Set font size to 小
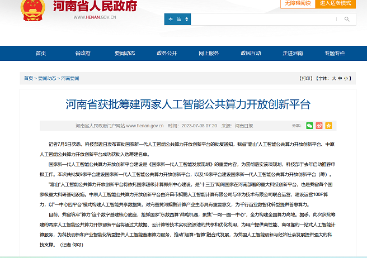This screenshot has height=258, width=367. point(346,78)
